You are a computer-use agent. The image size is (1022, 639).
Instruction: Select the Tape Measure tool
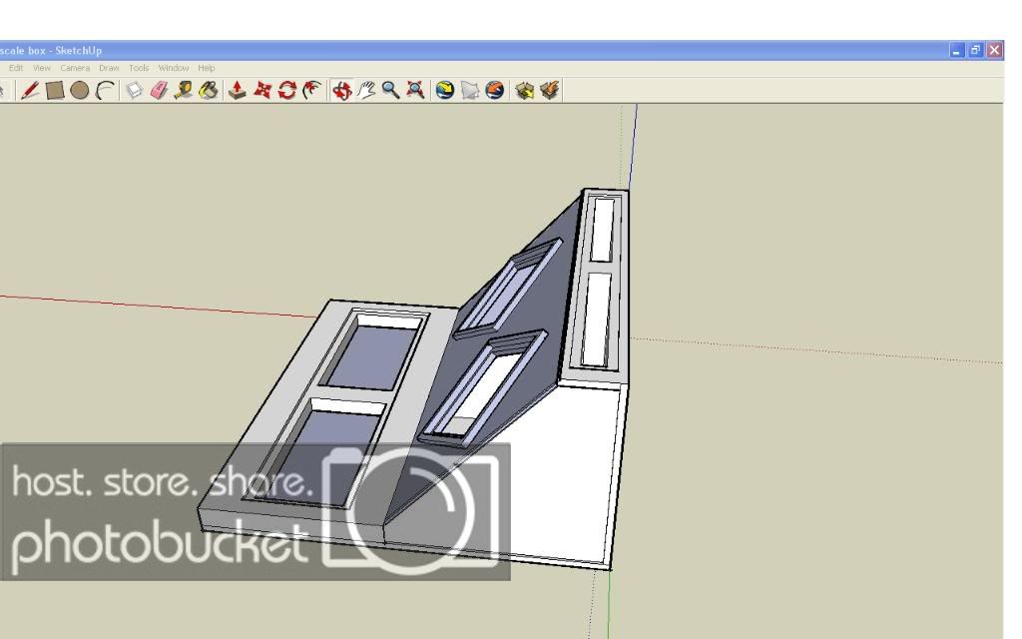coord(184,90)
